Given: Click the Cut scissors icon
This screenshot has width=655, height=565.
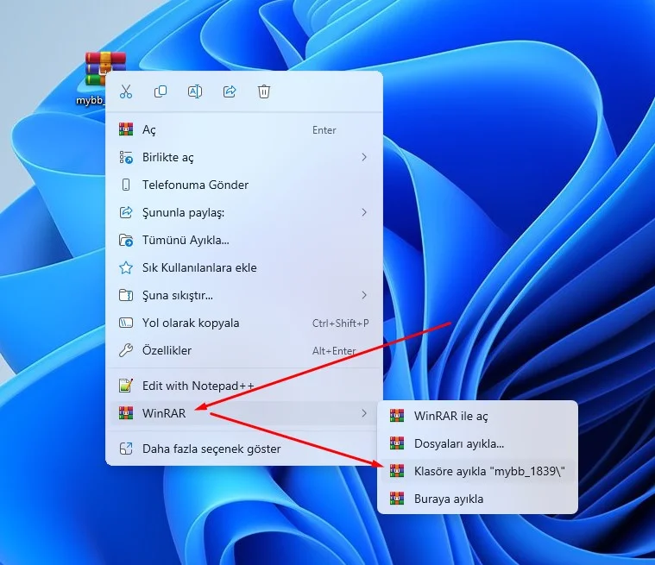Looking at the screenshot, I should (x=126, y=91).
